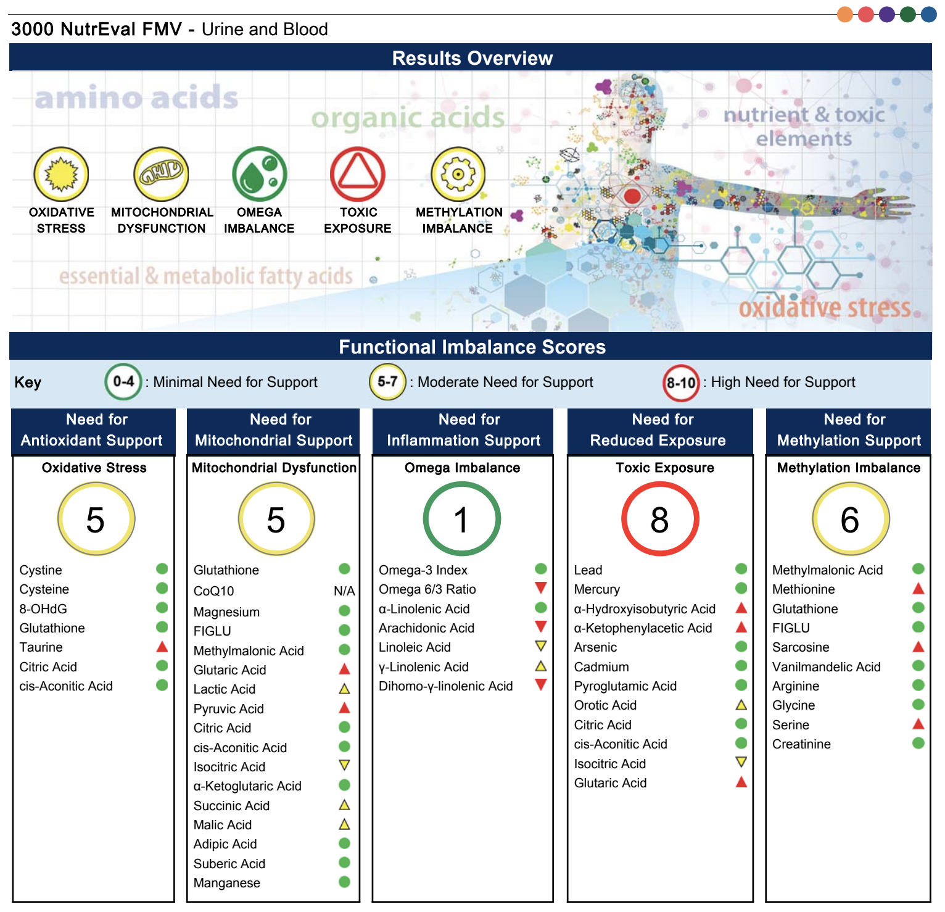
Task: Click the Methylation Imbalance gear icon
Action: tap(458, 174)
